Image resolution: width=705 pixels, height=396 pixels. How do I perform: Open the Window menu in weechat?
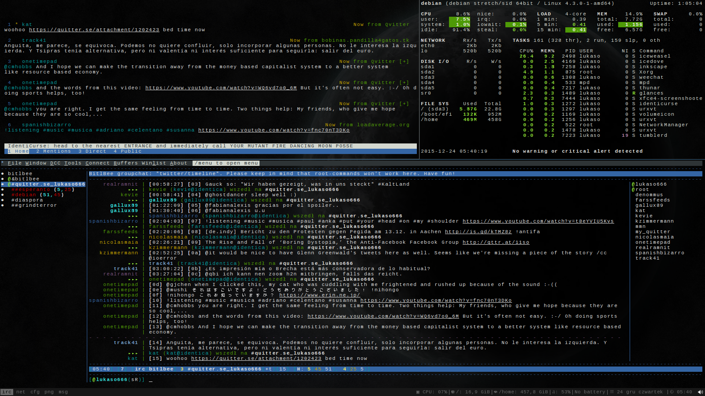[36, 163]
